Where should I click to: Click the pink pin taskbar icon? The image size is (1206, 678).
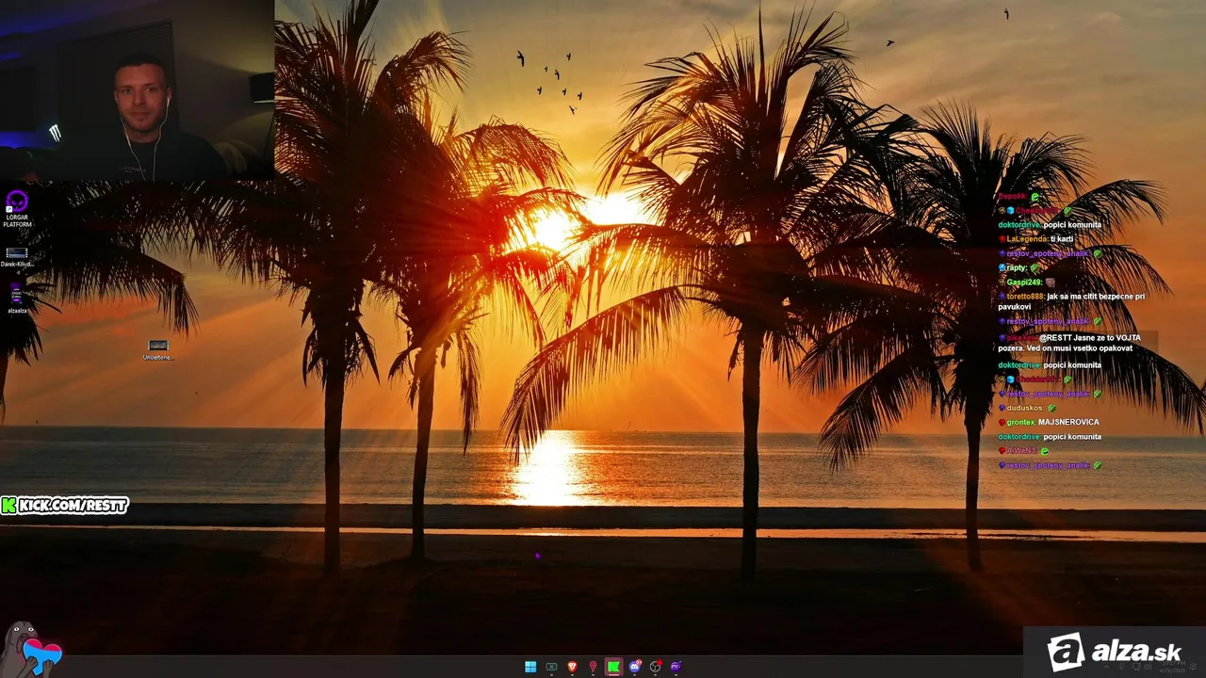click(593, 667)
